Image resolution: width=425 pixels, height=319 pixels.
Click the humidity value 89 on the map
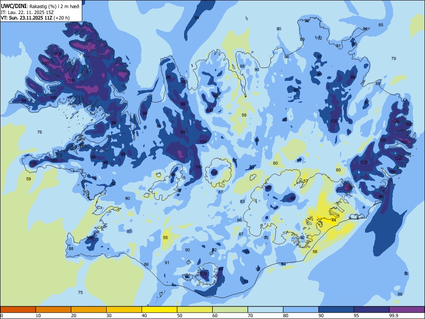pyautogui.click(x=302, y=39)
